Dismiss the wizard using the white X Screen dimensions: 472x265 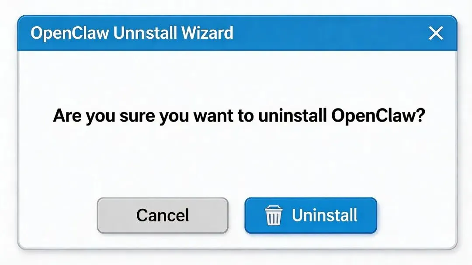pyautogui.click(x=436, y=33)
